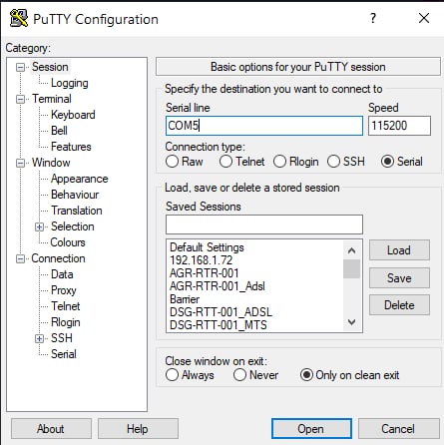Click the PuTTY icon in title bar
The width and height of the screenshot is (444, 445).
click(x=19, y=18)
